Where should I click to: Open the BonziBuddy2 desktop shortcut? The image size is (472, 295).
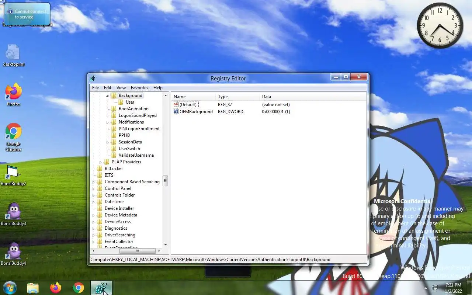(13, 175)
